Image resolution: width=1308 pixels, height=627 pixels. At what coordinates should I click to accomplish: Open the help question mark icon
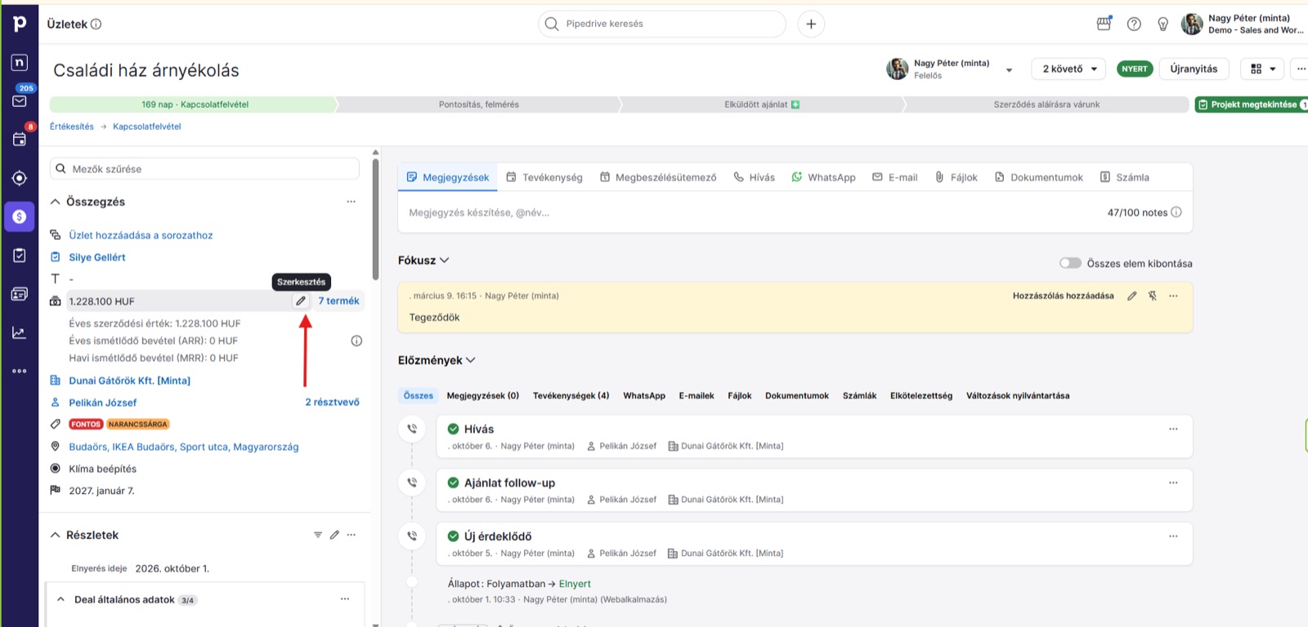1134,24
